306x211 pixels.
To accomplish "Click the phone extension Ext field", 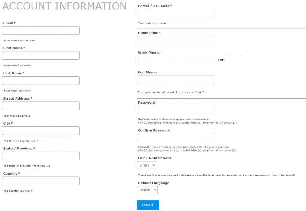I will point(233,60).
